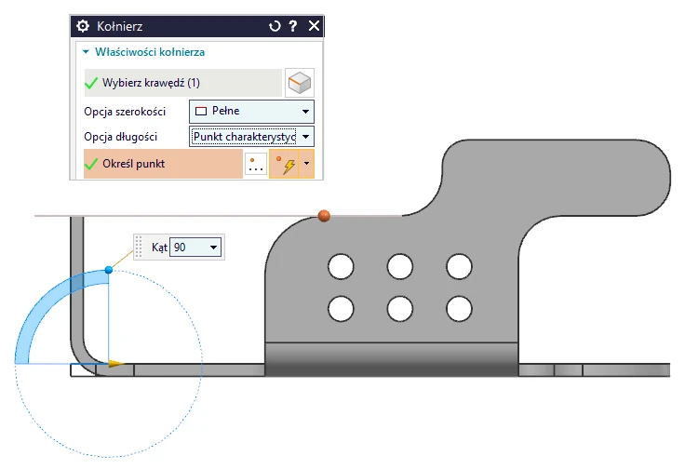Click the yellow direction arrow handle
The image size is (685, 469).
[x=116, y=363]
